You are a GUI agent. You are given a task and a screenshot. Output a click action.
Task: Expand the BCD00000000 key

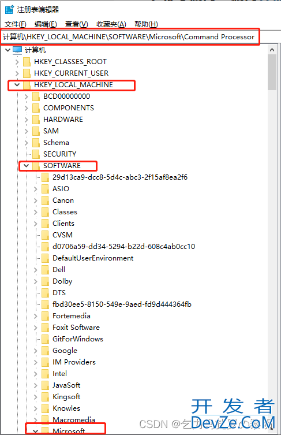(27, 96)
